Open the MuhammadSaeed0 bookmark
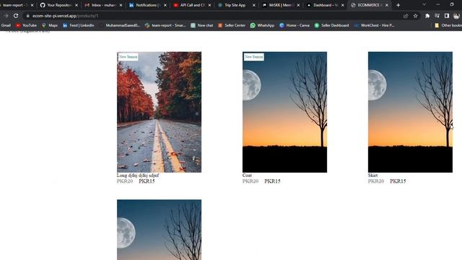This screenshot has height=260, width=462. [x=119, y=25]
